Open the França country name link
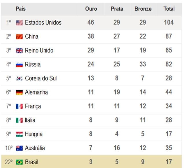Viewport: 184px width, 168px height. tap(33, 106)
